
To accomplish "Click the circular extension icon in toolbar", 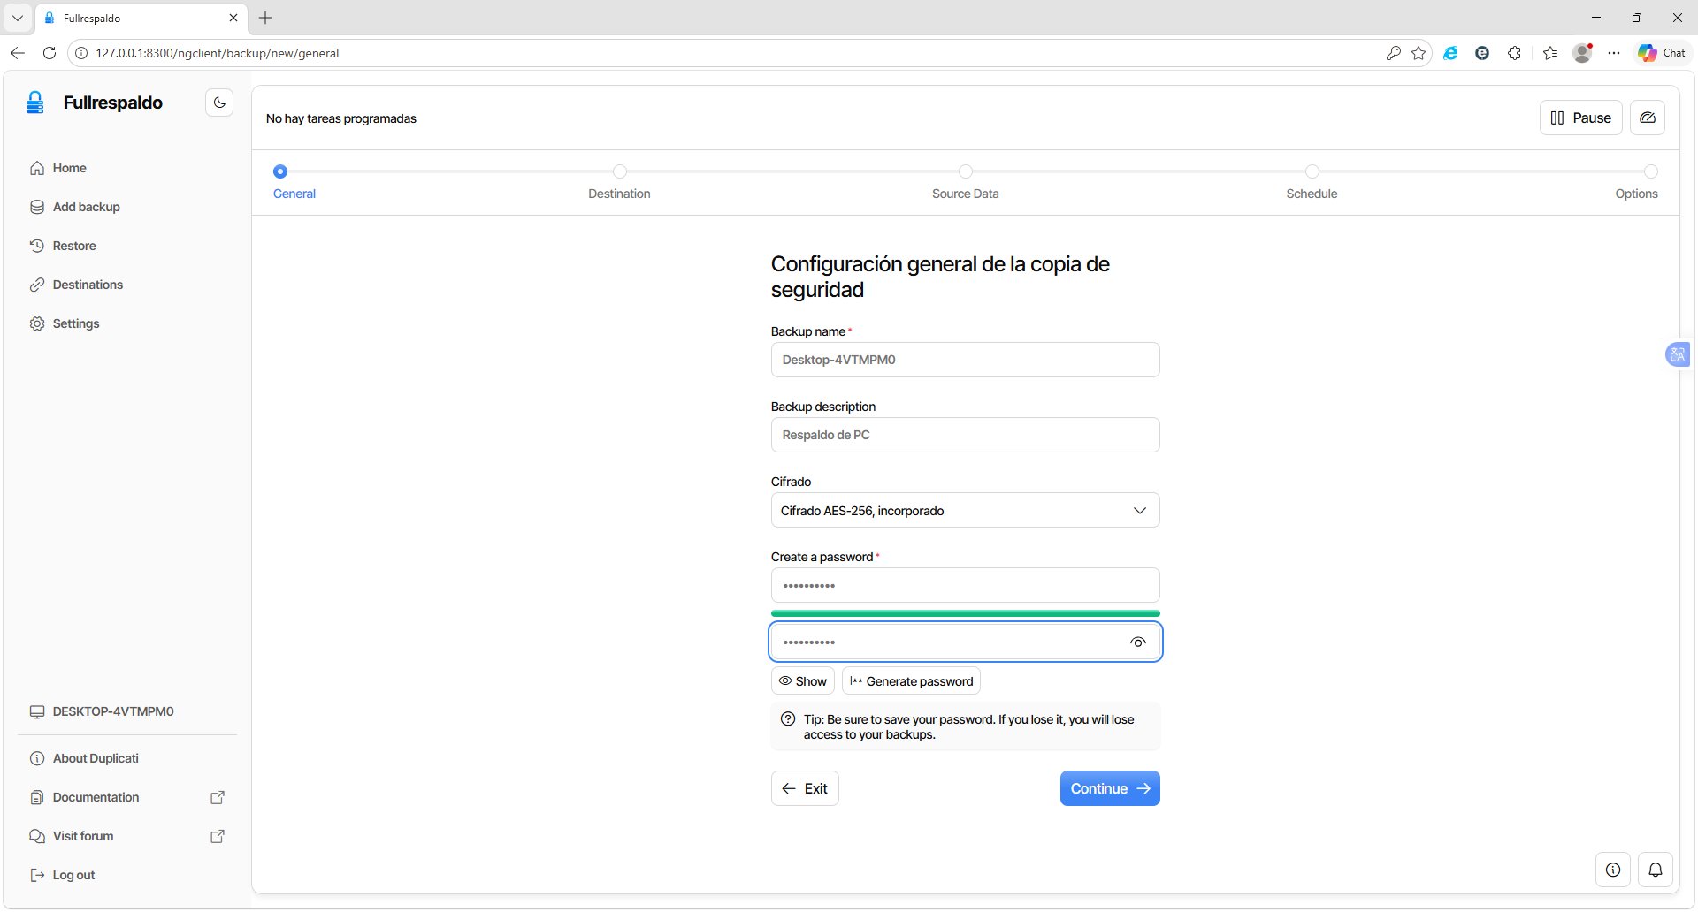I will point(1482,53).
